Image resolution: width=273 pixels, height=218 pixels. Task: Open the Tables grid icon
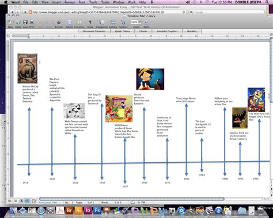click(x=69, y=22)
